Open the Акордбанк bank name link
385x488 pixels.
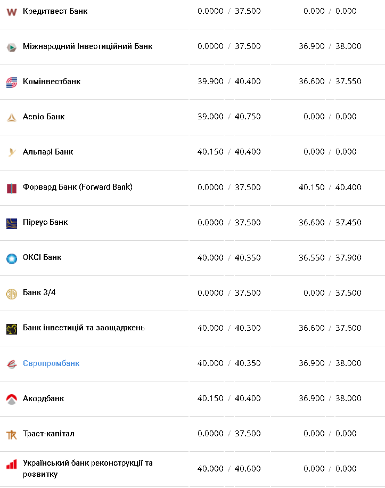43,398
